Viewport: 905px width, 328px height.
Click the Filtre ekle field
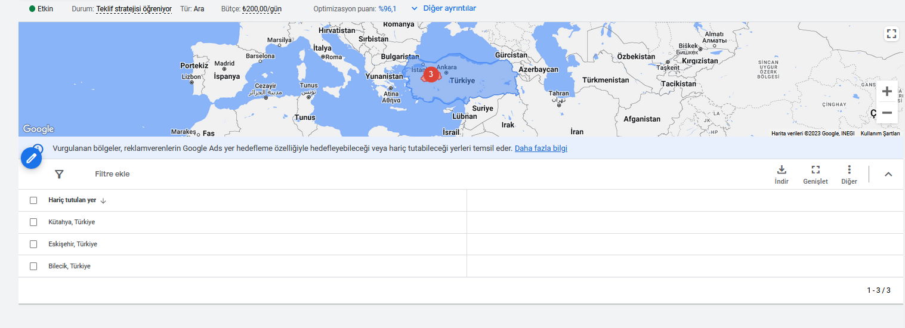pyautogui.click(x=112, y=174)
